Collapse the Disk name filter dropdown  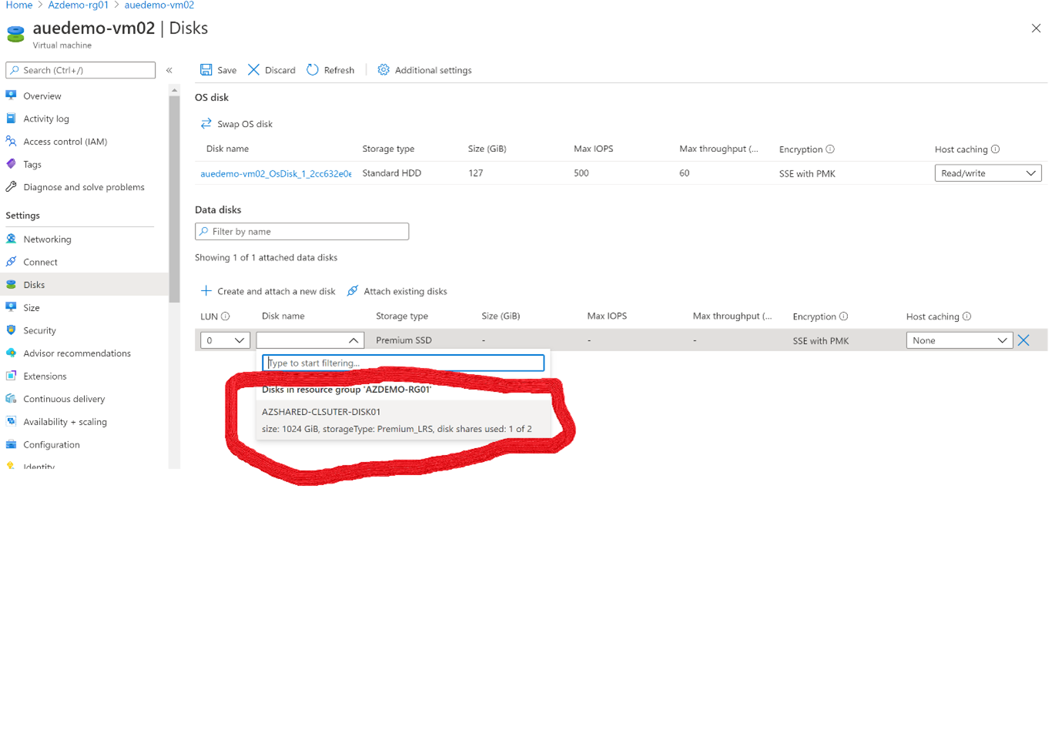coord(353,340)
